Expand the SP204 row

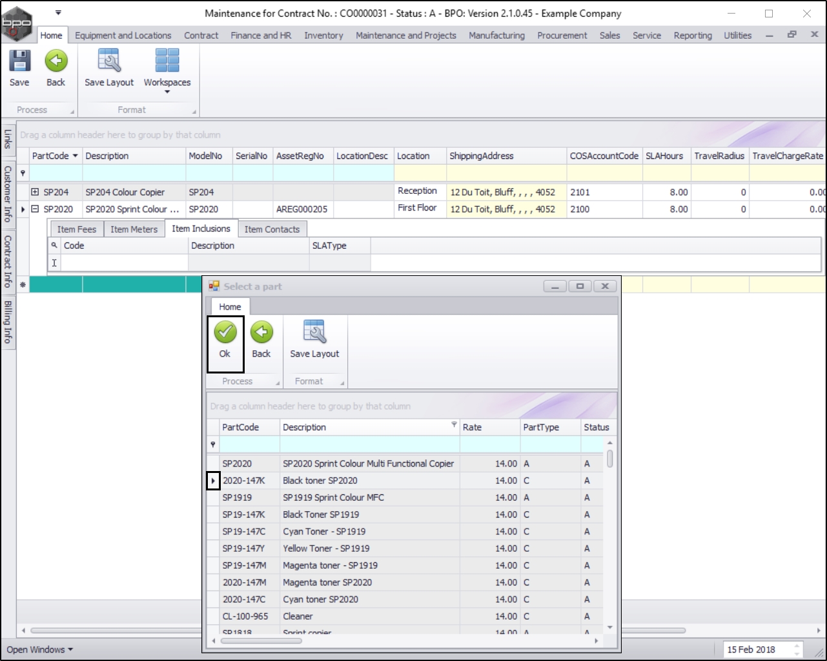coord(36,192)
